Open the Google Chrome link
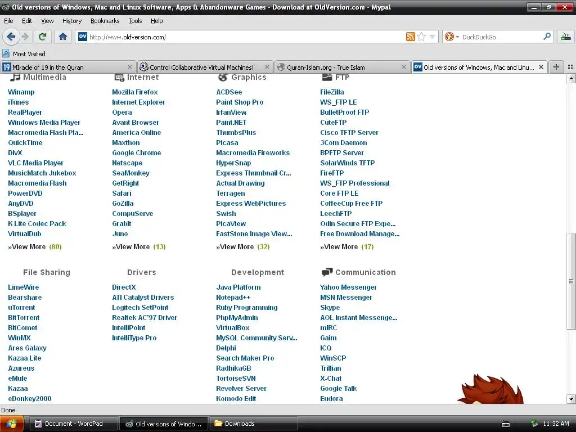 (x=136, y=152)
